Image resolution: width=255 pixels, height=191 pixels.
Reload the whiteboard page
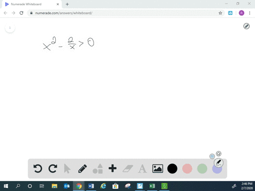[x=21, y=13]
